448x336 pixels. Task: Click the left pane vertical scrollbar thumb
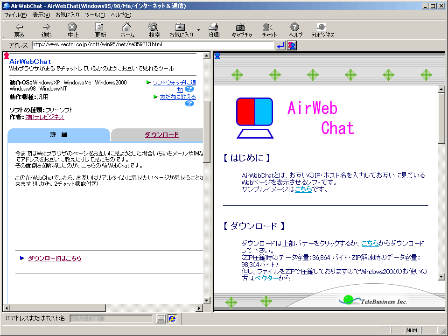click(x=207, y=132)
